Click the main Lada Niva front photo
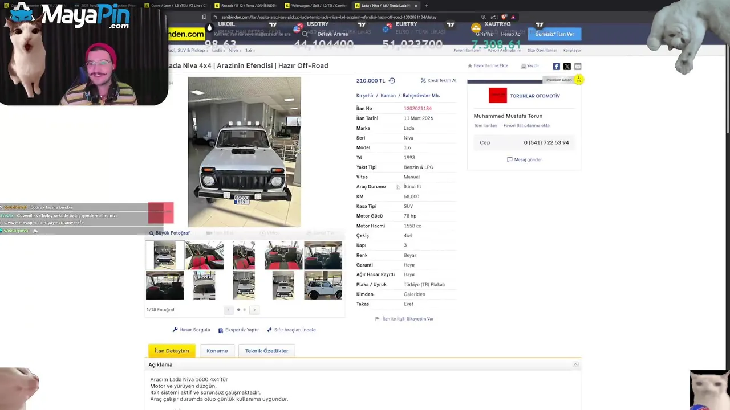730x410 pixels. (x=244, y=152)
